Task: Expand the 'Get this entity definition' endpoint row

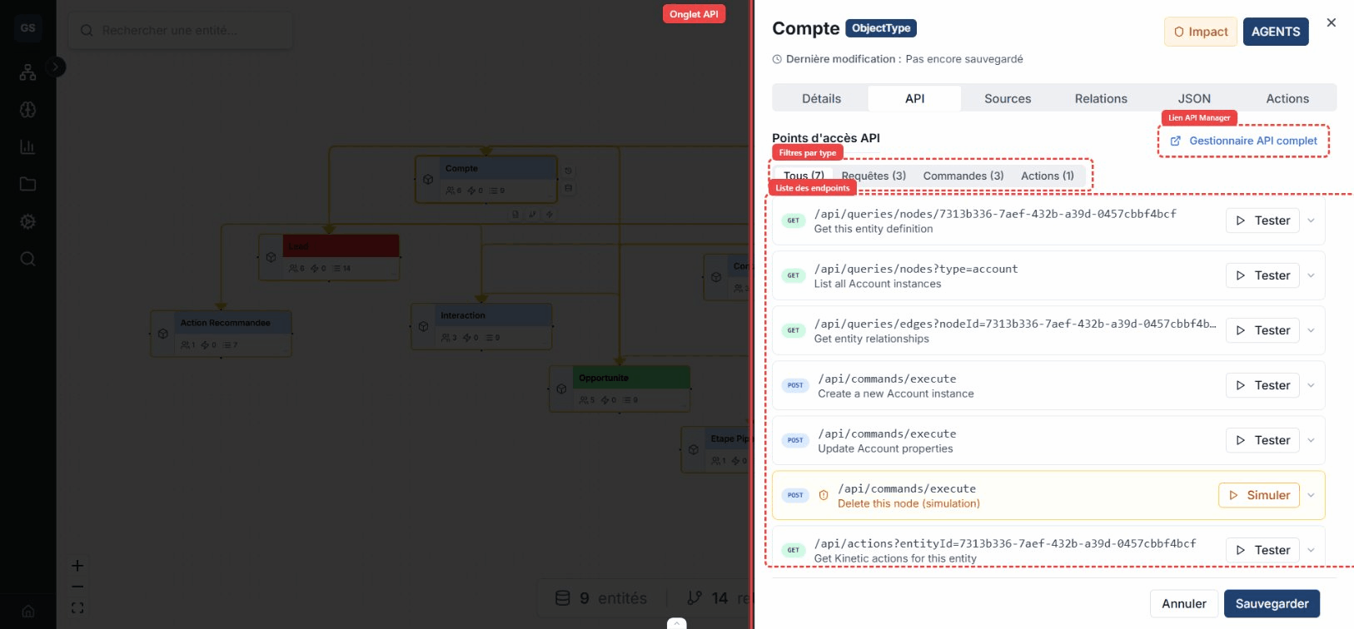Action: pos(1311,220)
